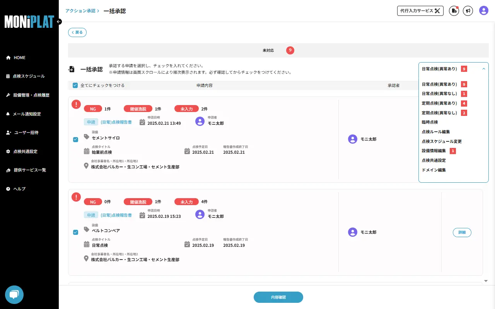
Task: Click the megaphone announcement icon
Action: (468, 11)
